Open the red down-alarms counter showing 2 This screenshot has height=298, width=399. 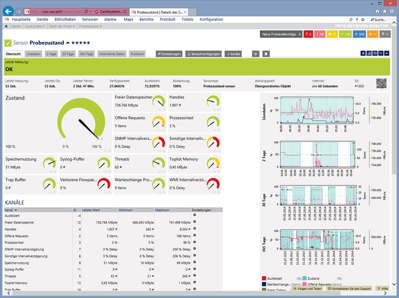click(x=309, y=34)
